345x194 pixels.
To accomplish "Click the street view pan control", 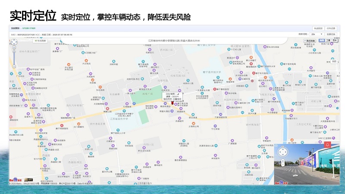I will [x=282, y=151].
